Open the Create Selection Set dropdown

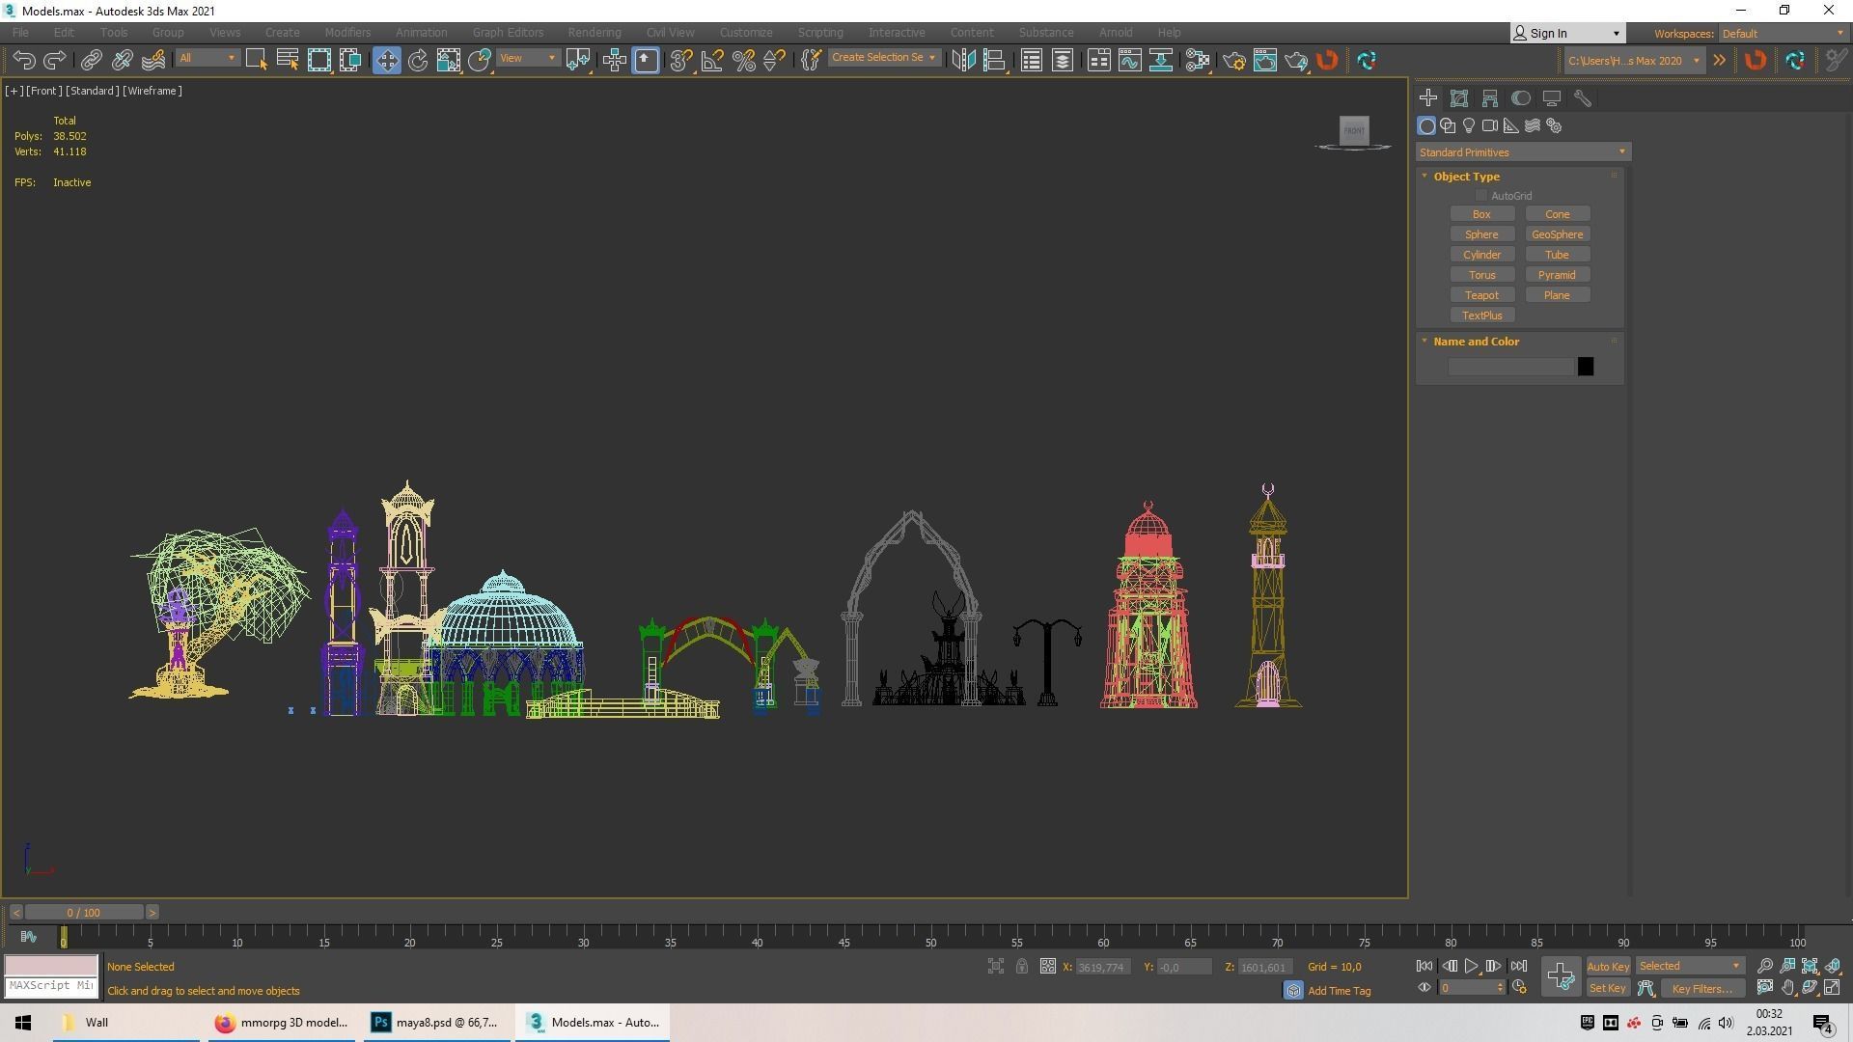(x=883, y=58)
